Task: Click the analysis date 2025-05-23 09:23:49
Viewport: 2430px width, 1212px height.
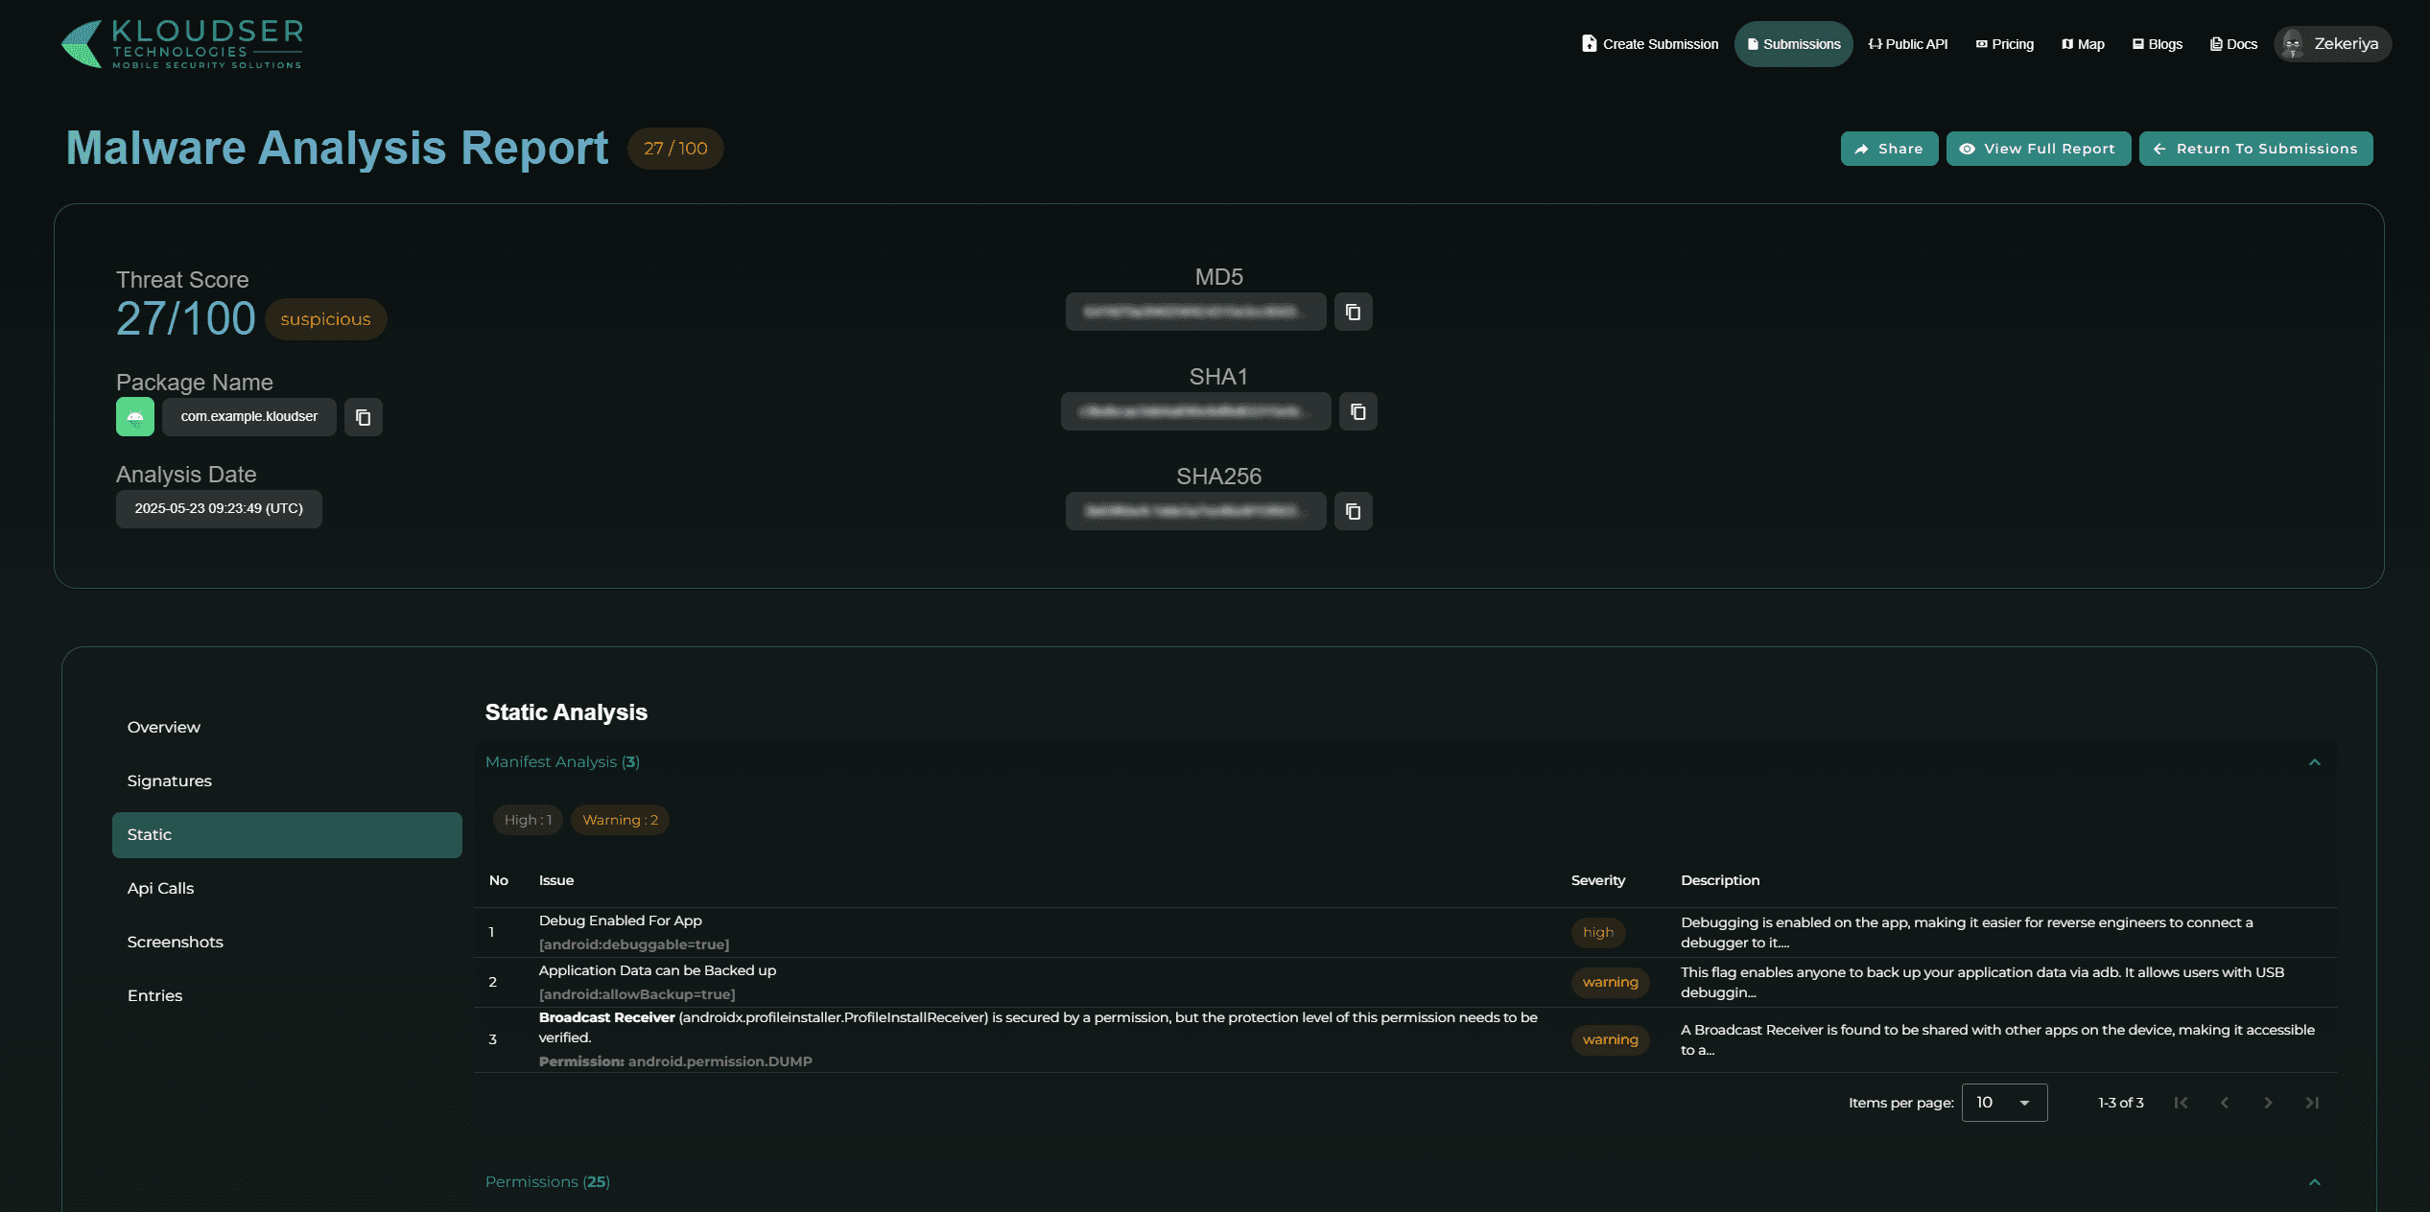Action: pyautogui.click(x=219, y=509)
